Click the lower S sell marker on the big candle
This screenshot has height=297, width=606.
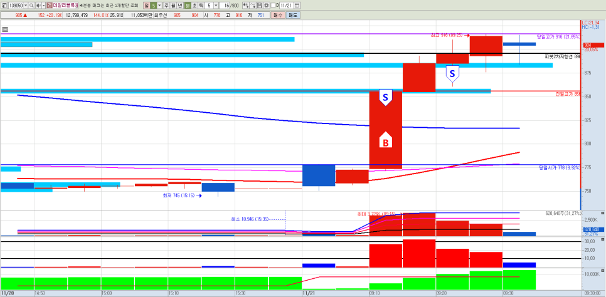[x=385, y=97]
